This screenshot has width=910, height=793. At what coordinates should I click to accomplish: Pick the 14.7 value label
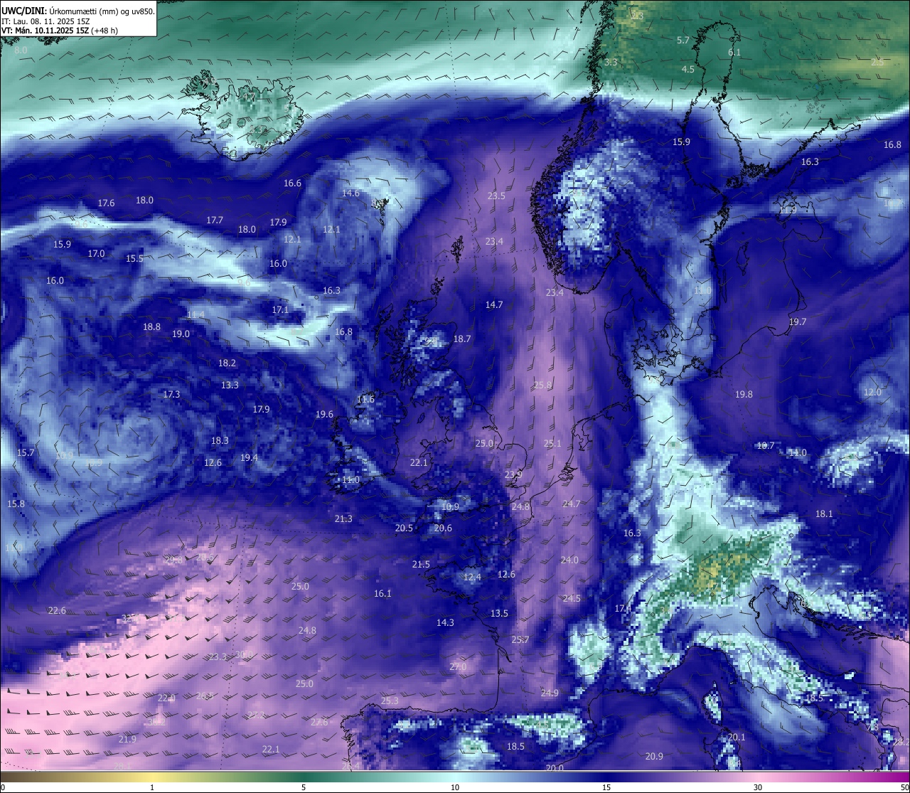click(x=494, y=304)
